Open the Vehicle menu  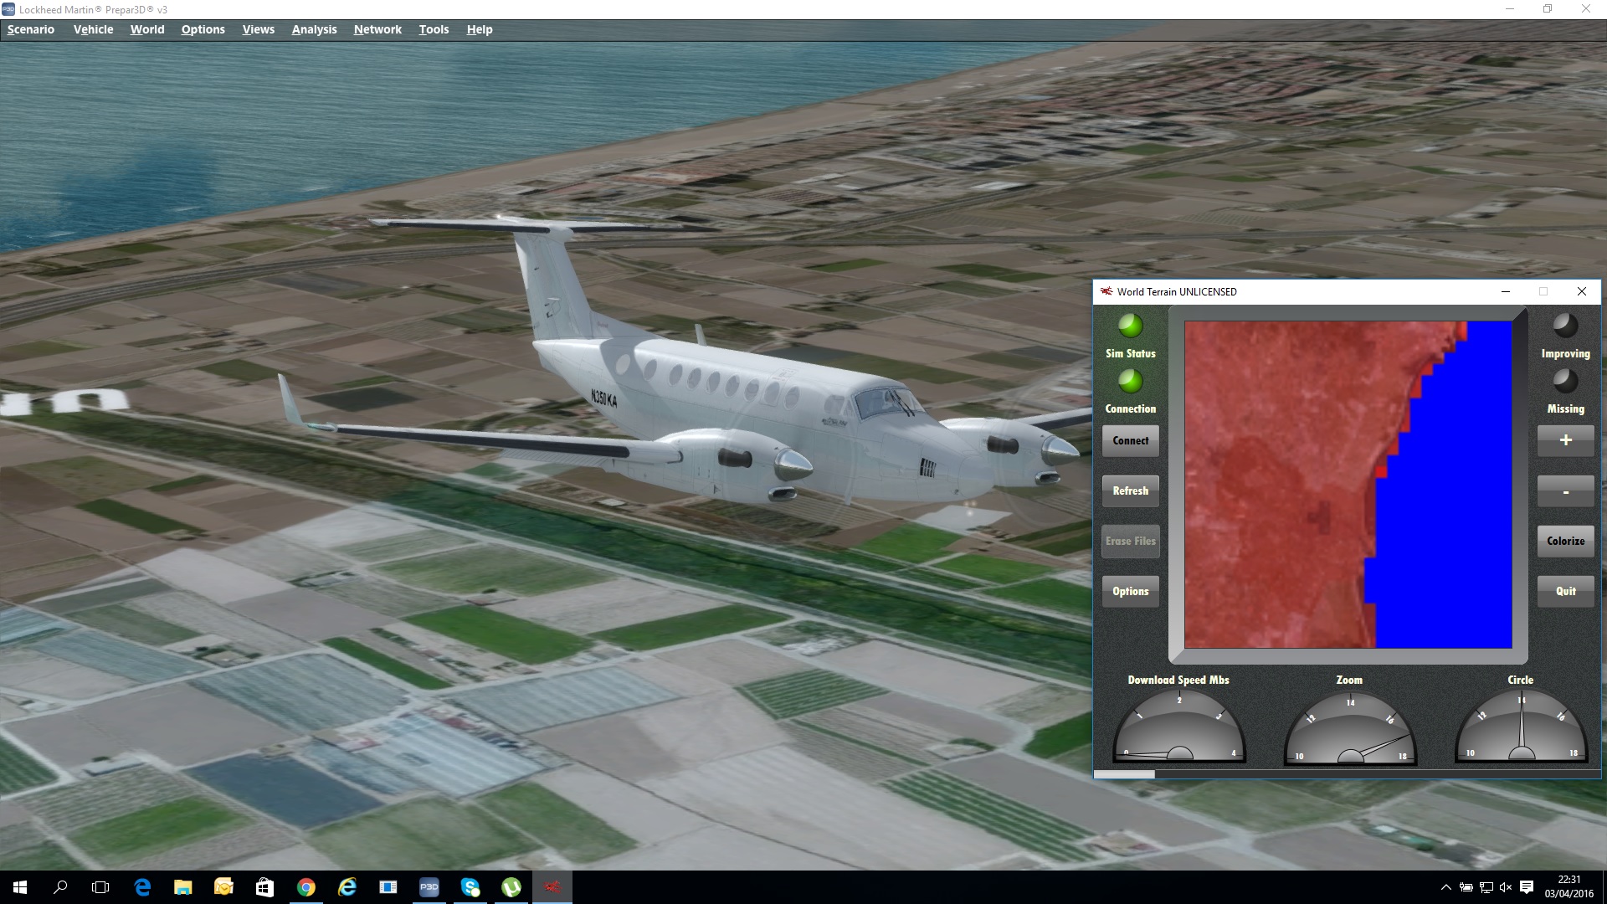pos(93,29)
